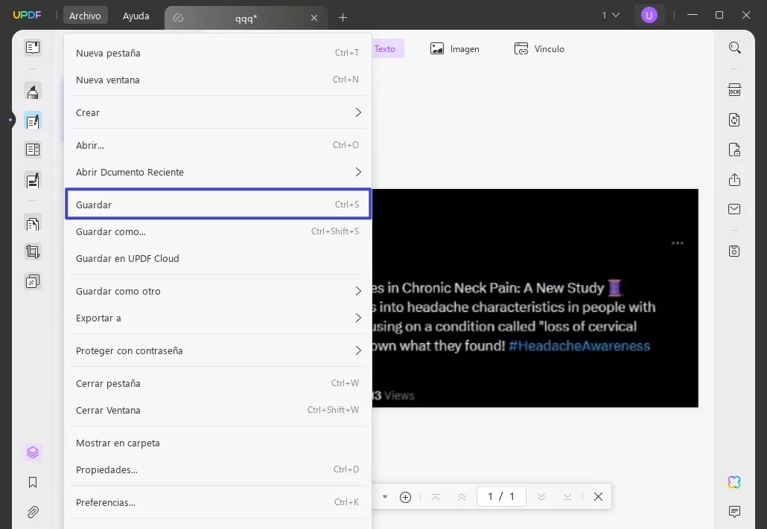Choose Nueva pestaña from the menu

tap(217, 53)
